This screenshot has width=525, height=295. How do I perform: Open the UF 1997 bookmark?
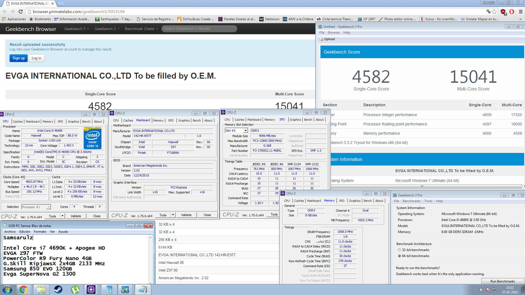point(366,19)
